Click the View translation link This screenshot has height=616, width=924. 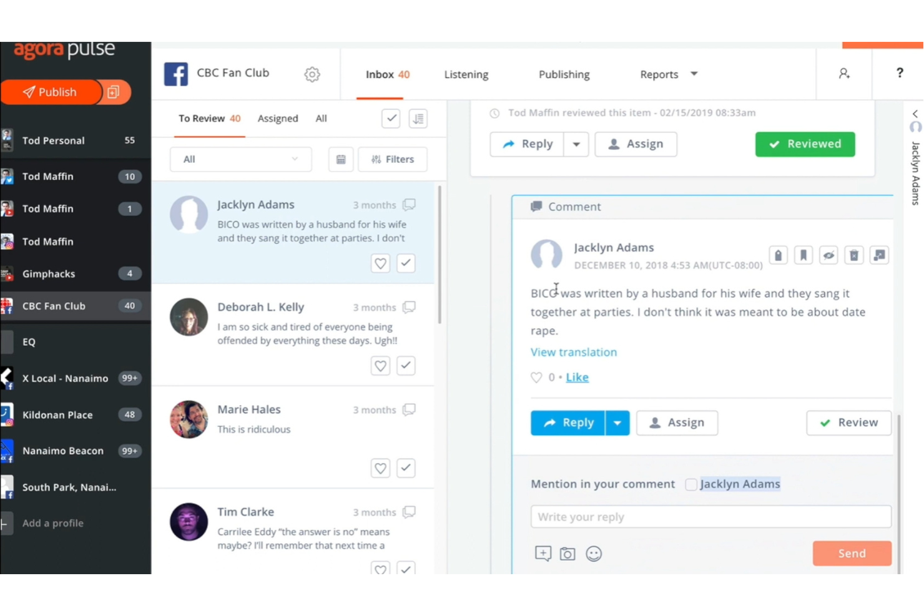pos(573,352)
